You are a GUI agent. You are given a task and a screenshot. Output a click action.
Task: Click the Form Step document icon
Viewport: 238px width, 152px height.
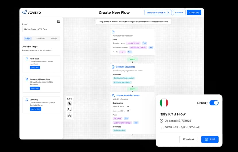(x=27, y=59)
